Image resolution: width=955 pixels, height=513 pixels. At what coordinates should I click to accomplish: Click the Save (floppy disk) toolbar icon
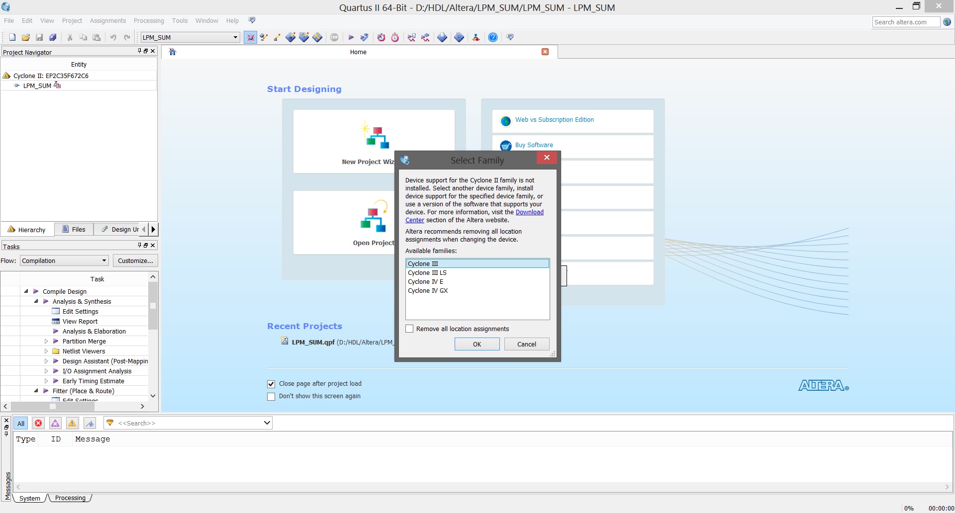(x=39, y=37)
